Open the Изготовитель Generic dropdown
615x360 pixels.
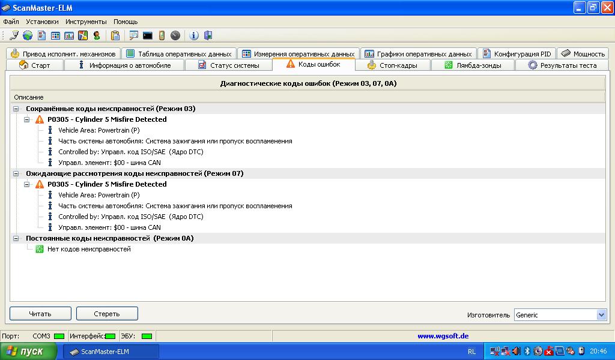point(601,315)
